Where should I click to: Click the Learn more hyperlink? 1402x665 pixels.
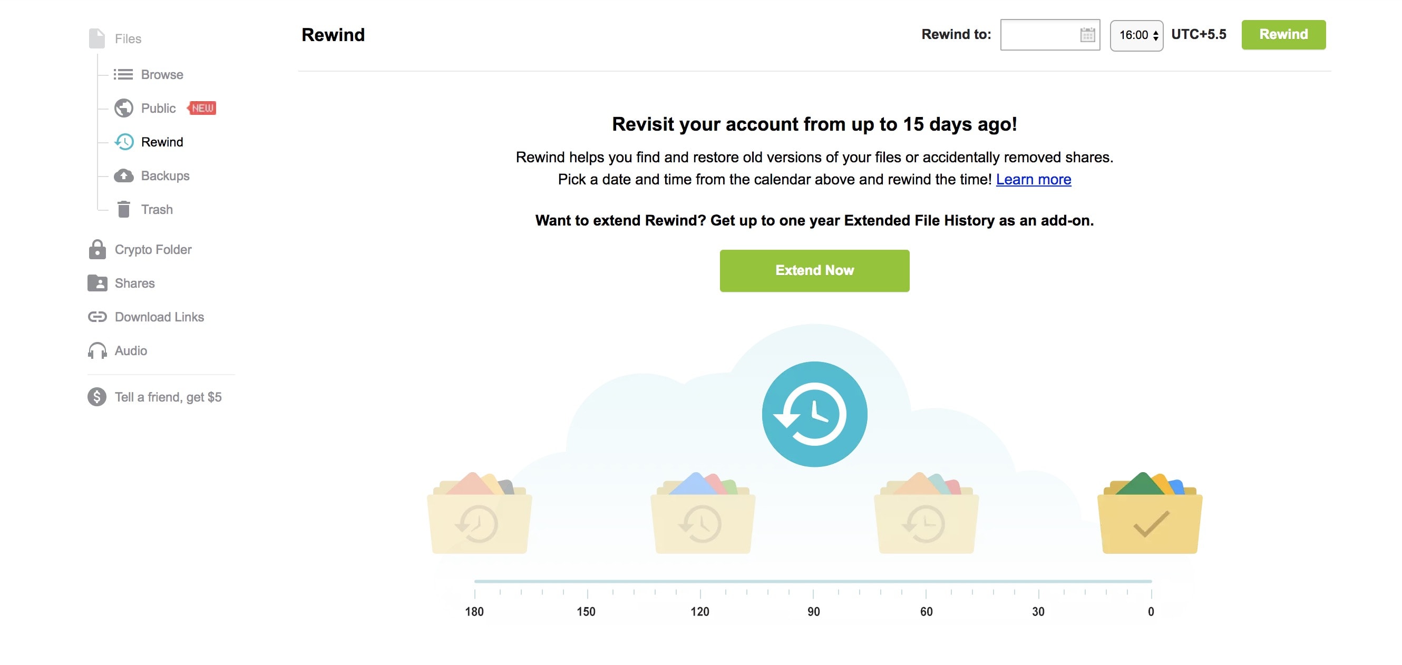[1034, 178]
